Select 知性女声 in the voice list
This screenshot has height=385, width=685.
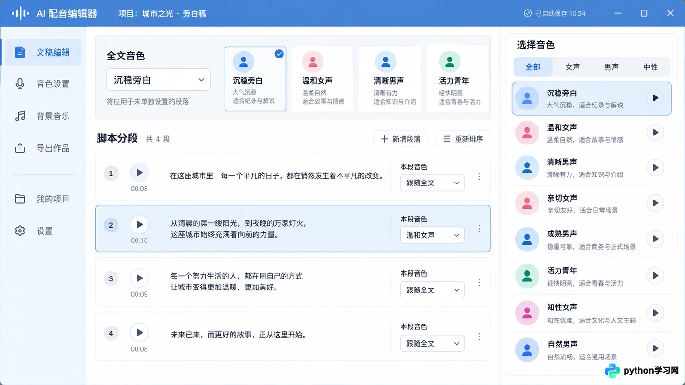591,313
